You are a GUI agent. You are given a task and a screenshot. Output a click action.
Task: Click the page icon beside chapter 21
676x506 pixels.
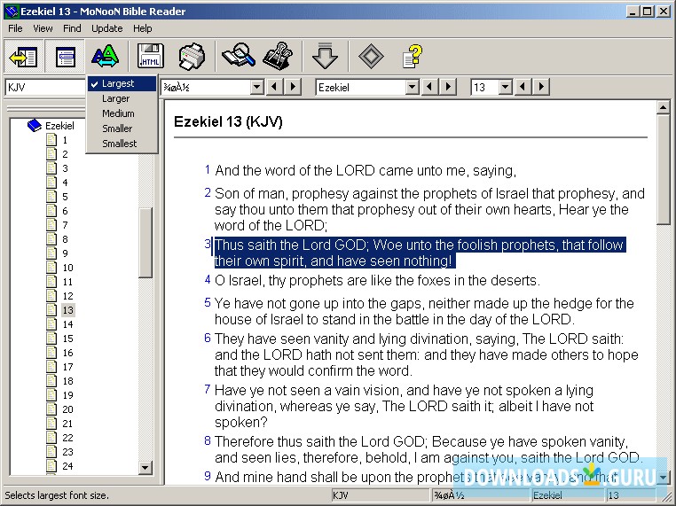[51, 424]
